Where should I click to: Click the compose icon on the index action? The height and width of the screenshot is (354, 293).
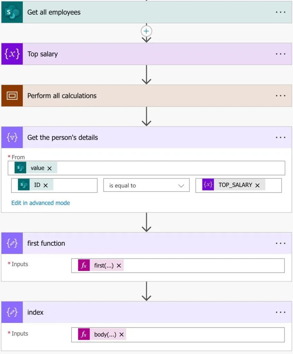pos(12,312)
